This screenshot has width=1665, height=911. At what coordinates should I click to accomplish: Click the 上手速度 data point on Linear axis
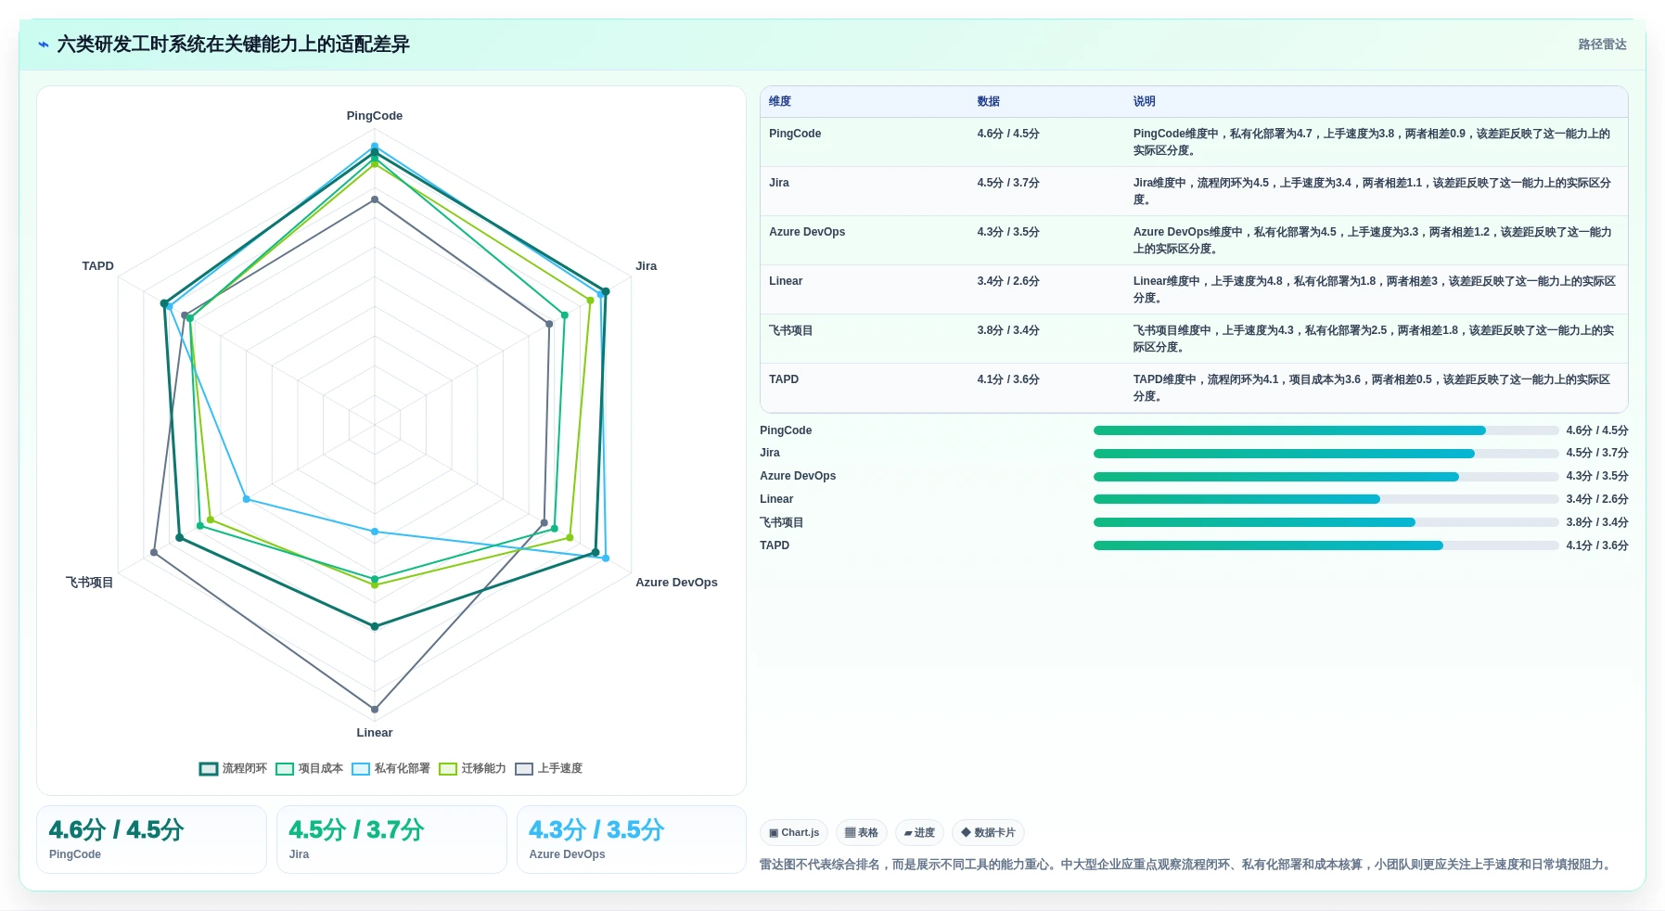375,710
